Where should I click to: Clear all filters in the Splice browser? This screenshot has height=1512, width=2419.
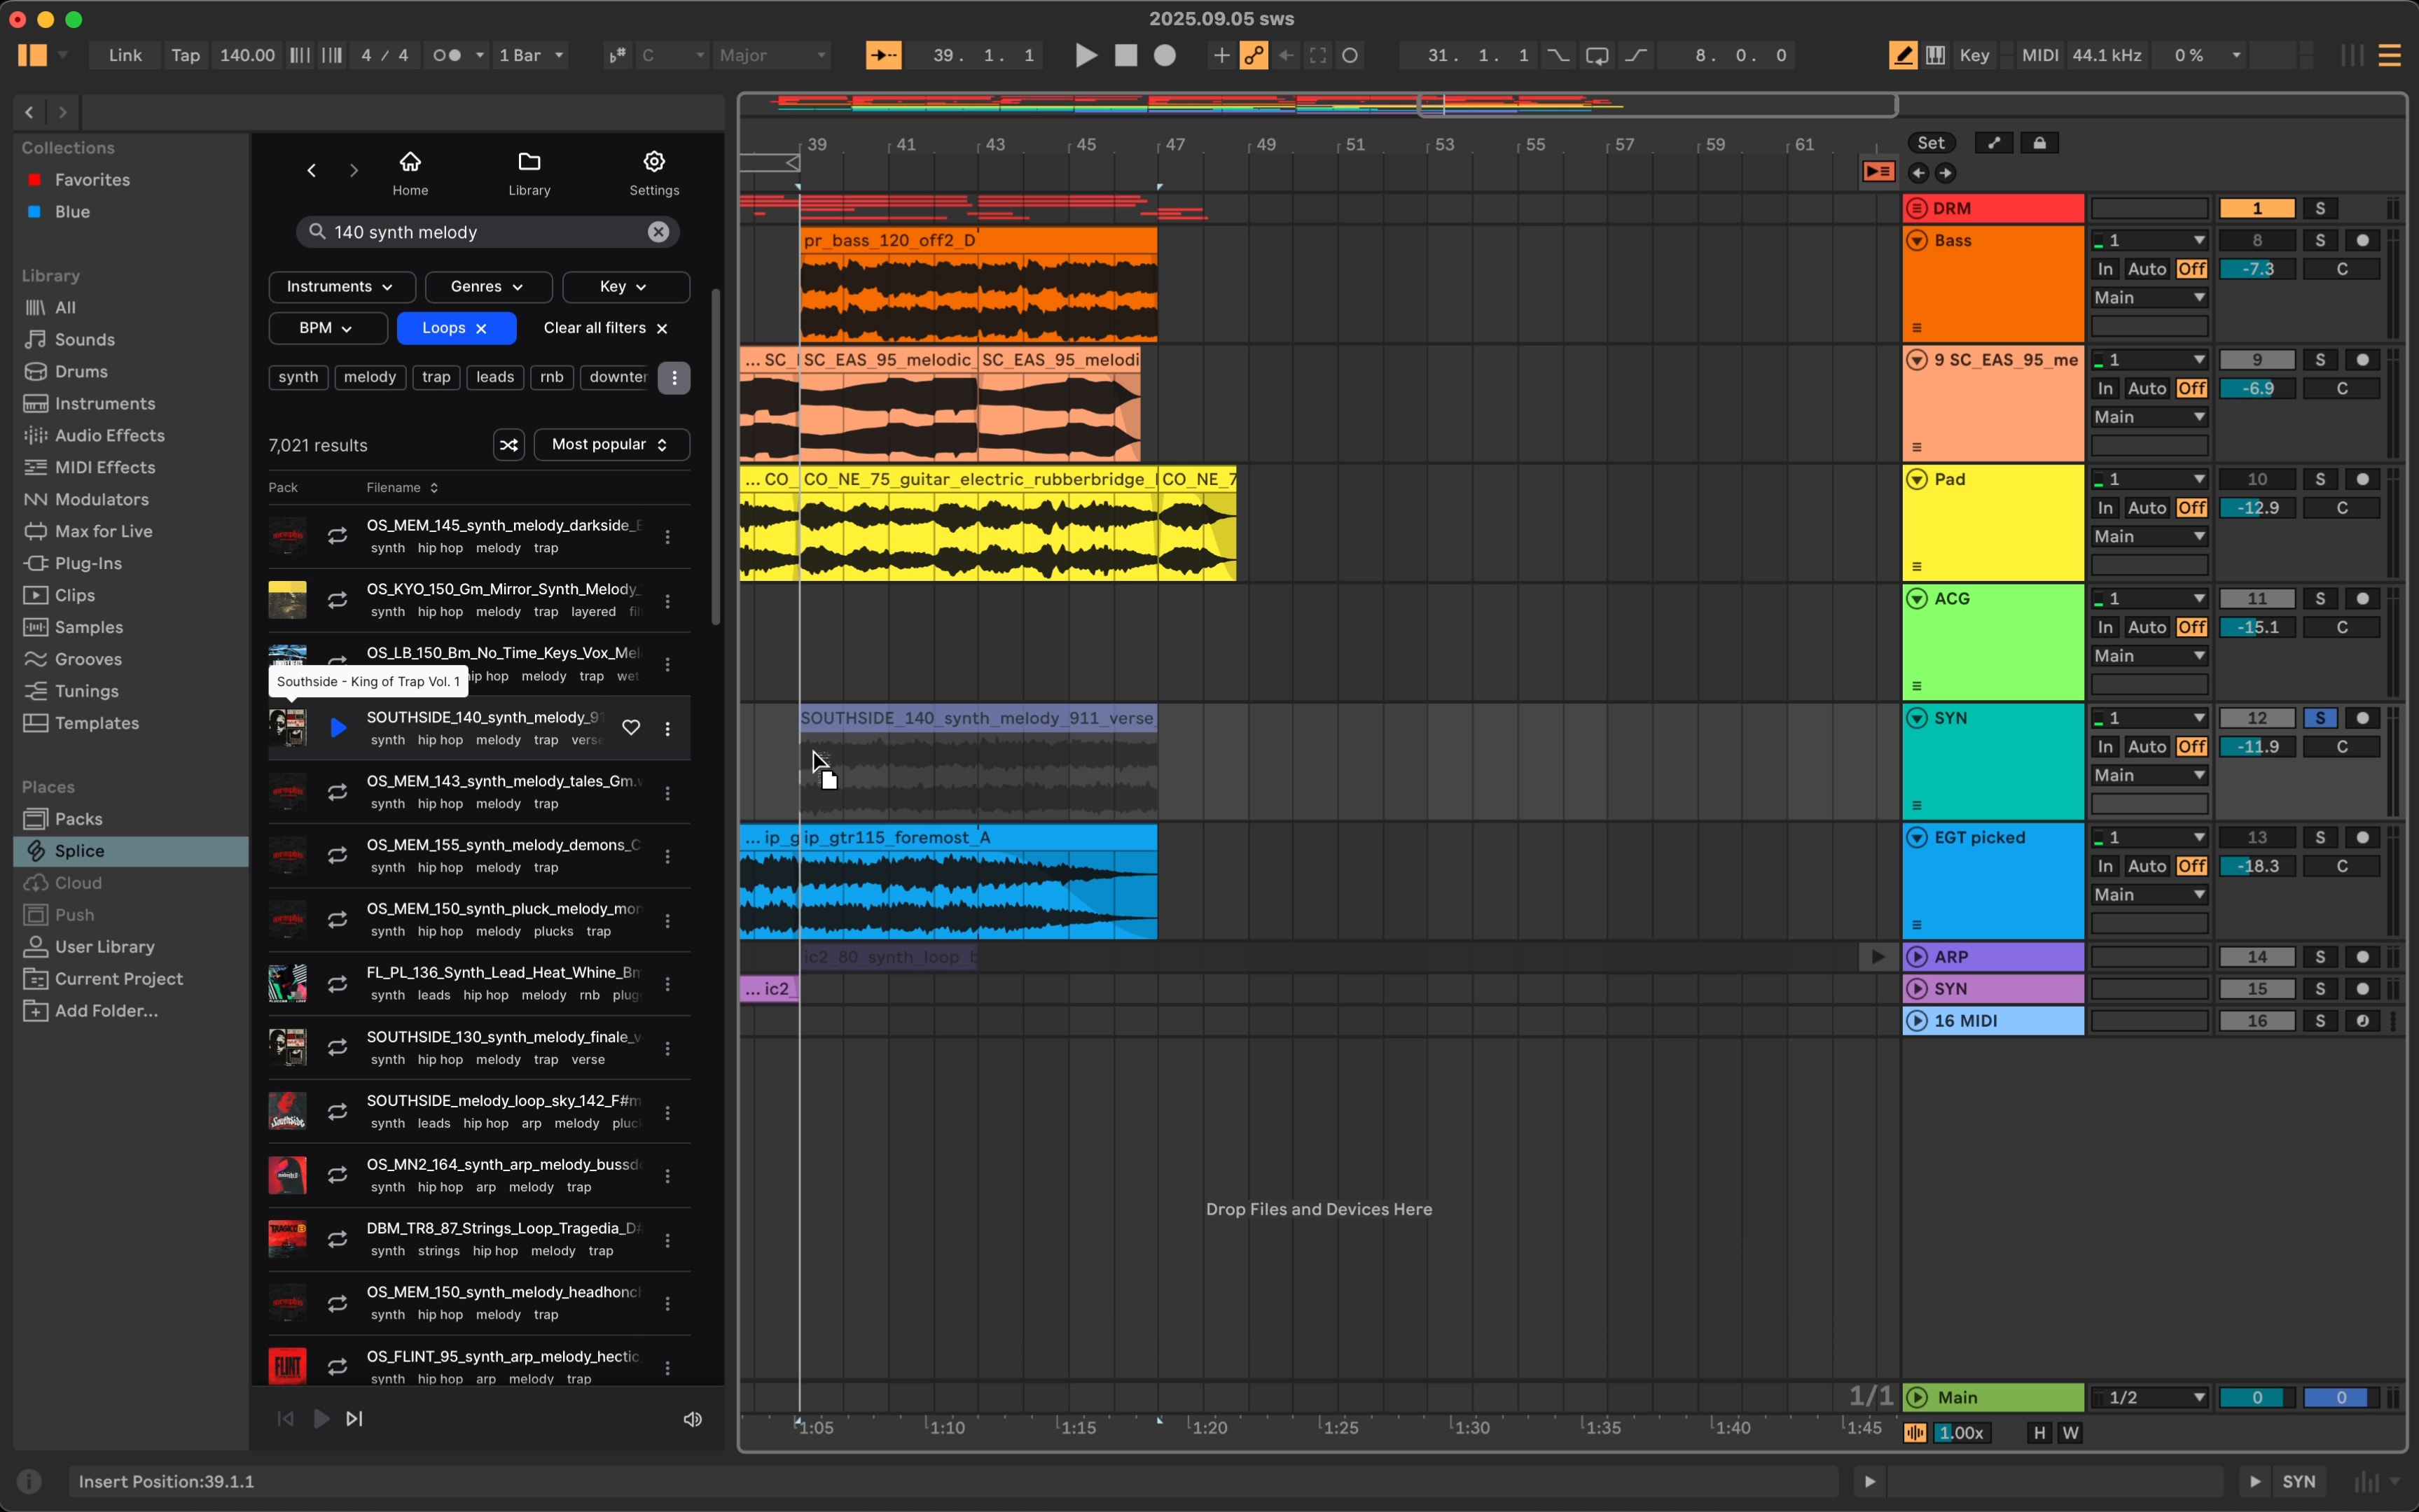605,327
